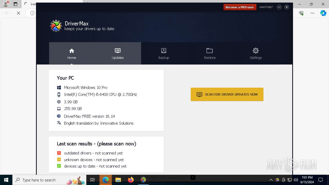329x185 pixels.
Task: Select 'DriverMax FREE version 16.14' text
Action: (x=89, y=116)
